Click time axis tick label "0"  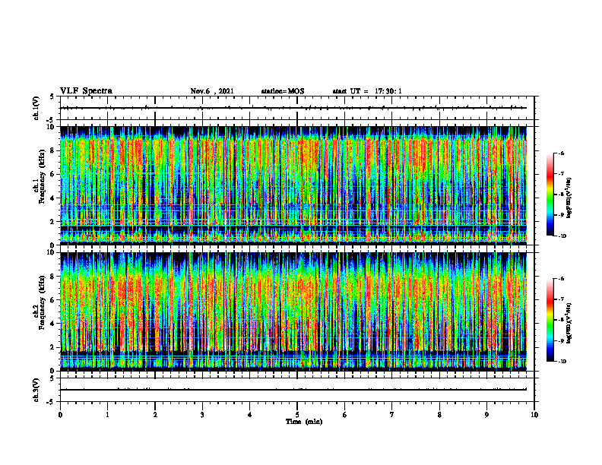pos(60,415)
